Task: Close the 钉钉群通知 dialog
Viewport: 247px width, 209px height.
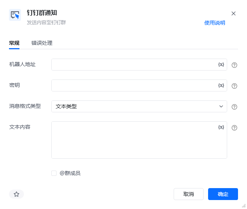Action: pos(234,13)
